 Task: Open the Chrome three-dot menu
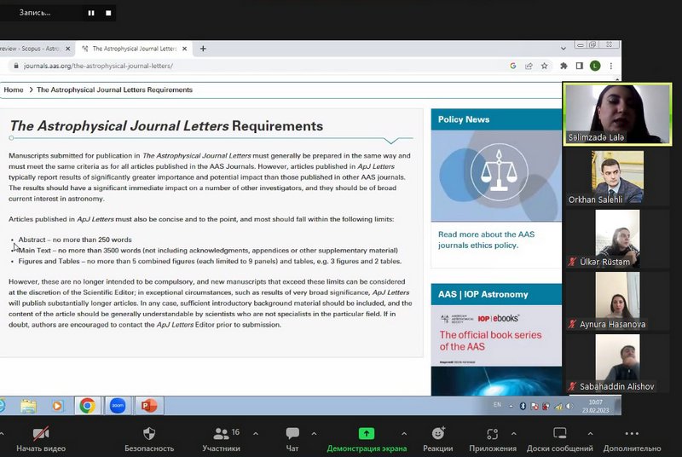611,67
